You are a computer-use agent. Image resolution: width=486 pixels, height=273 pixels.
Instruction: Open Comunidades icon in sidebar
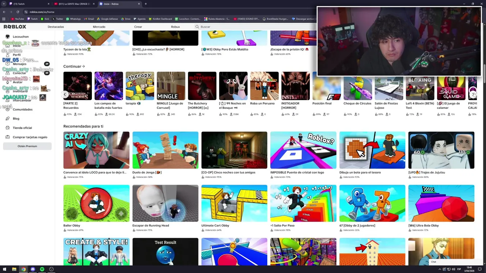pyautogui.click(x=8, y=110)
